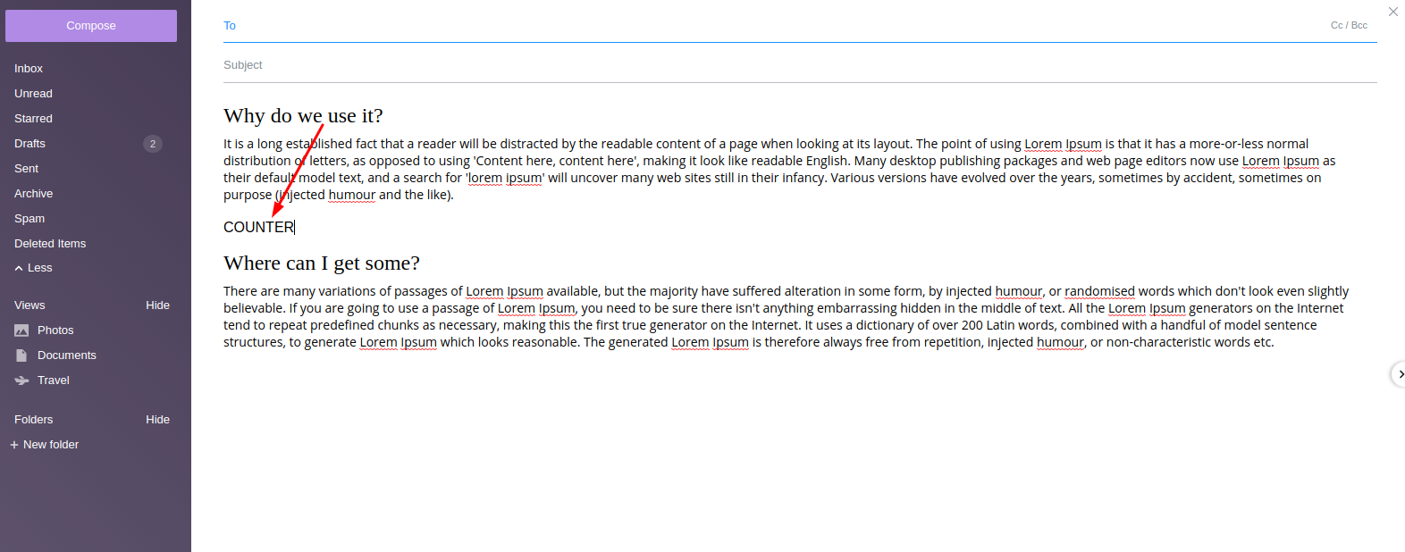Viewport: 1405px width, 552px height.
Task: Focus the Subject field
Action: [x=800, y=65]
